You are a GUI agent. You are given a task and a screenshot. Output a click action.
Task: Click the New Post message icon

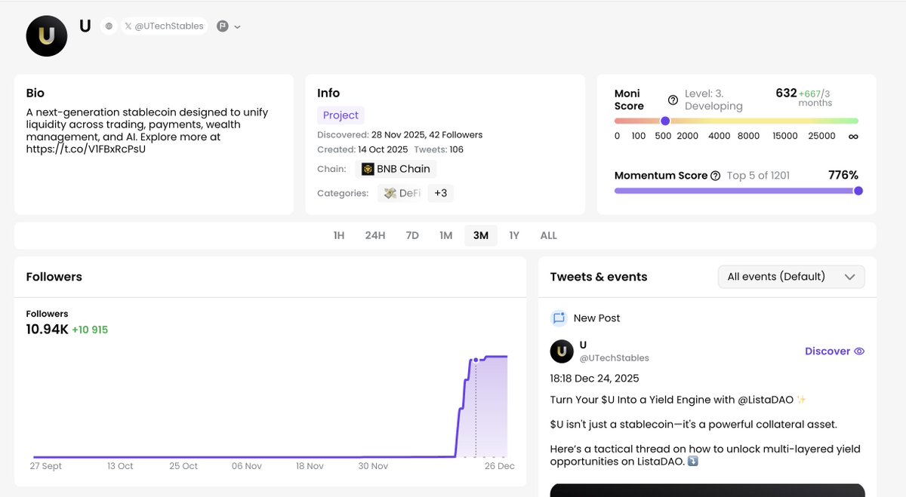[x=559, y=318]
